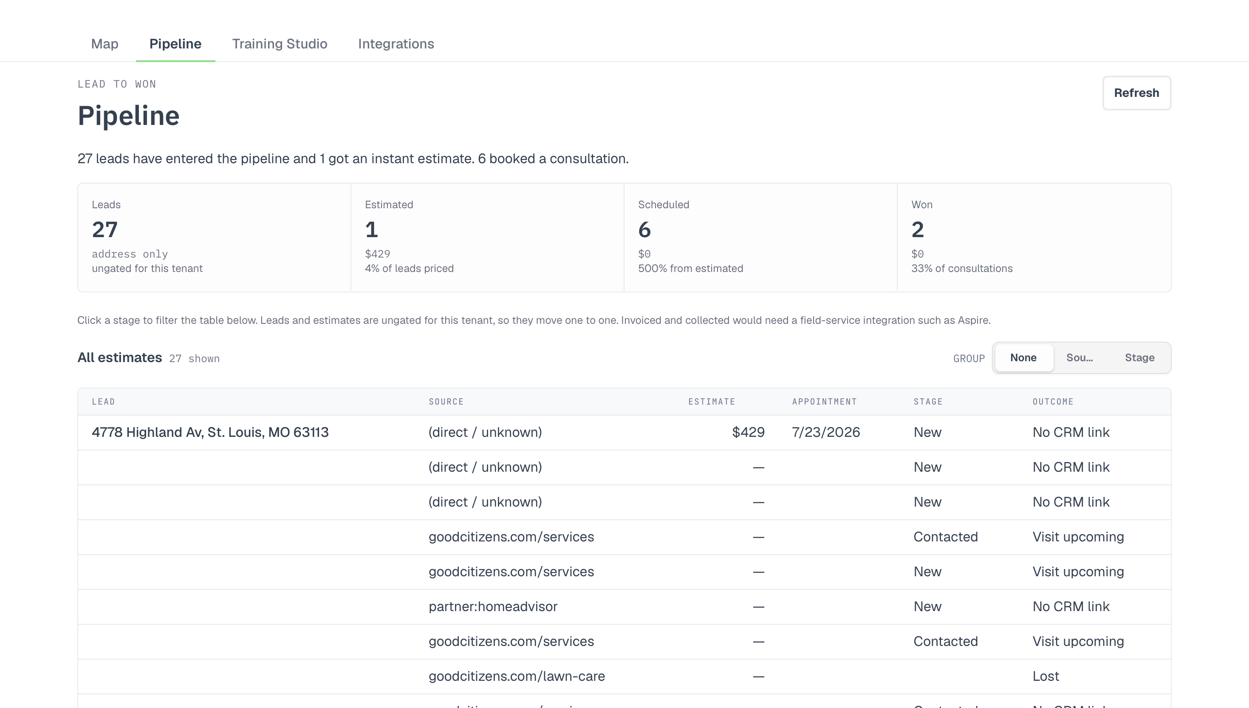This screenshot has width=1249, height=708.
Task: Select the partner:homeadvisor source cell
Action: [493, 606]
